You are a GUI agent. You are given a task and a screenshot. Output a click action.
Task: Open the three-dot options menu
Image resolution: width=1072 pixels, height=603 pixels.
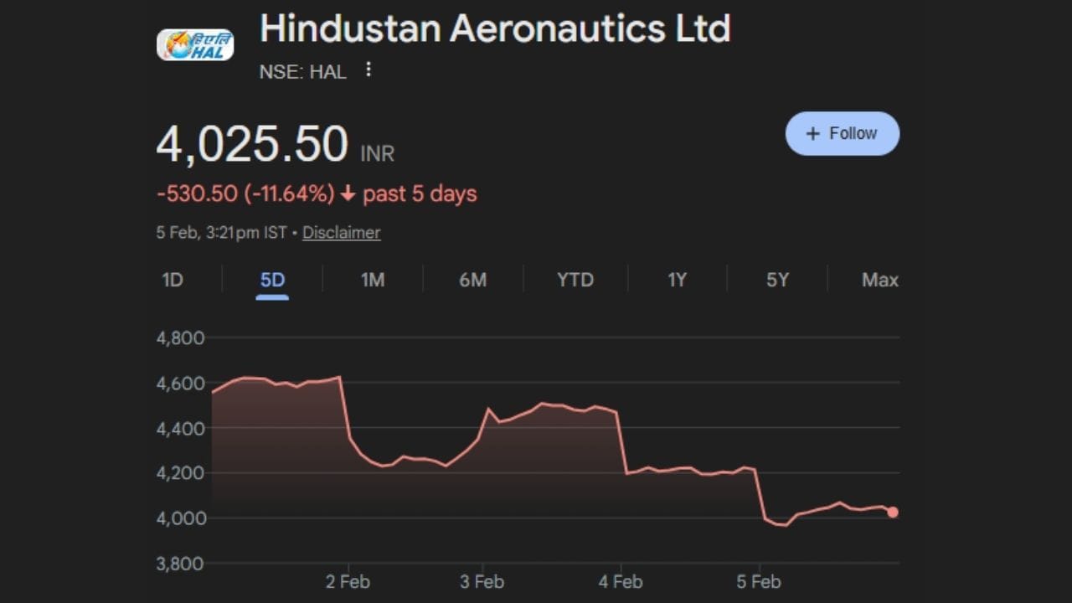368,70
